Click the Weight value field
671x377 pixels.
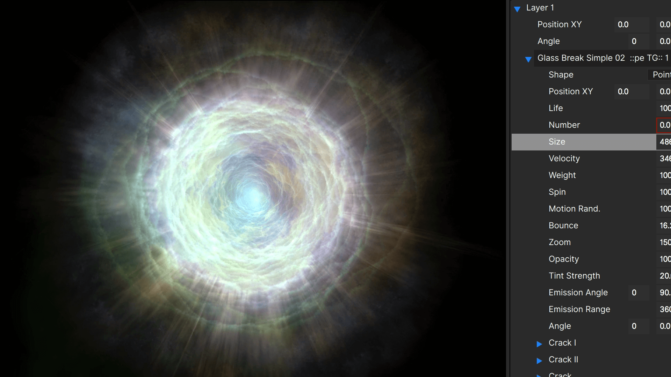coord(664,175)
